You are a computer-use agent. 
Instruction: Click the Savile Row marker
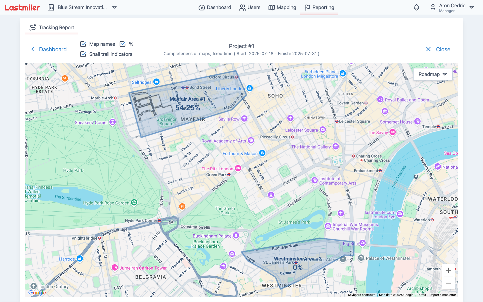pyautogui.click(x=244, y=119)
